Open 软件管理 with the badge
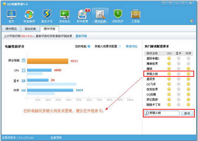 click(x=82, y=16)
